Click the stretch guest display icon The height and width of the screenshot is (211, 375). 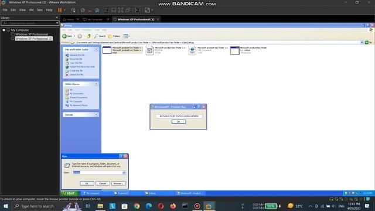tap(147, 10)
